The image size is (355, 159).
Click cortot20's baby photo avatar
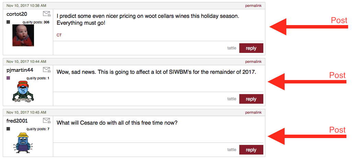[x=23, y=35]
